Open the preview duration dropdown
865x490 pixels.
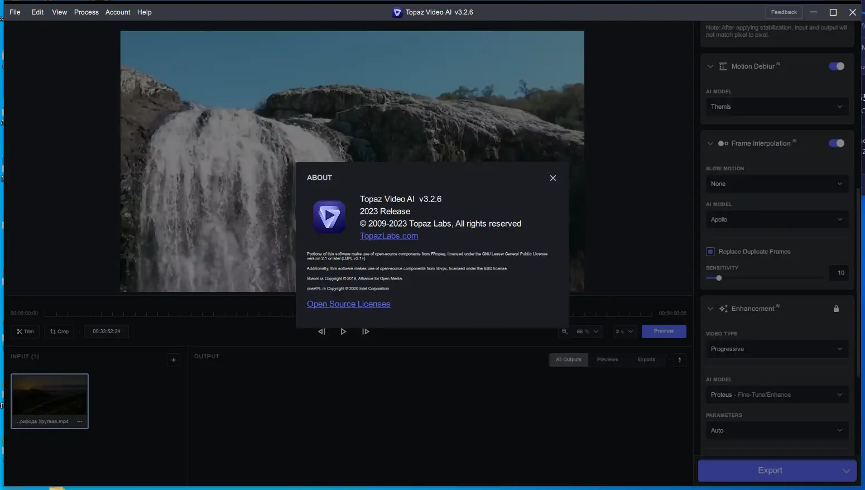point(624,332)
